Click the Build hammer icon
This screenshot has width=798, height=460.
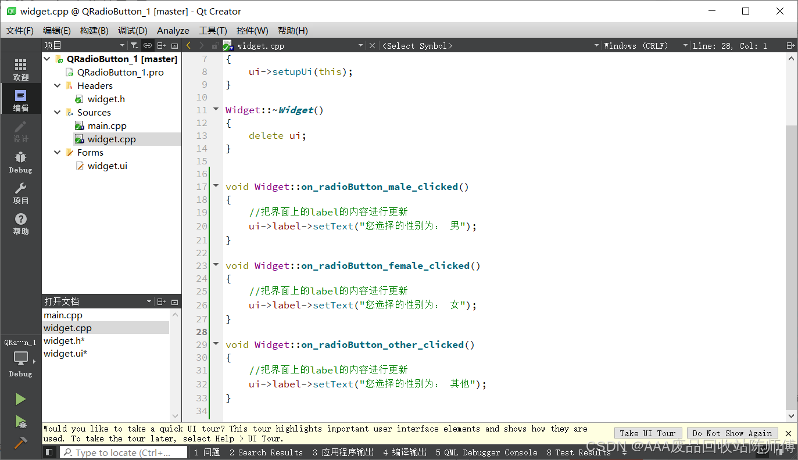(x=20, y=443)
